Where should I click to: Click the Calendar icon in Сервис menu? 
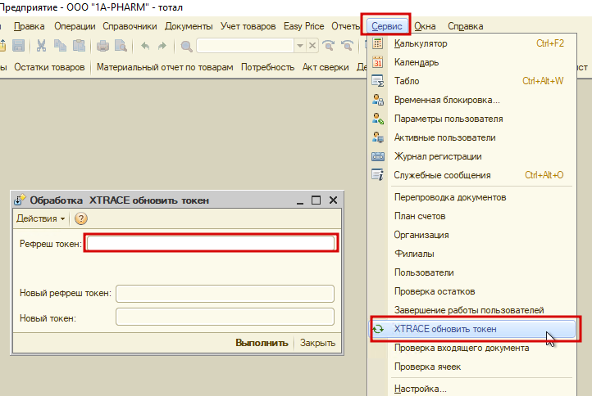pyautogui.click(x=377, y=62)
